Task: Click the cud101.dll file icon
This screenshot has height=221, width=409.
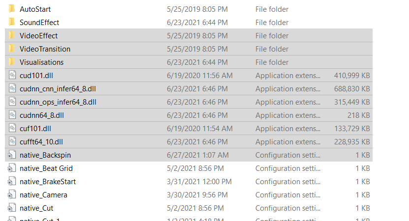Action: pos(12,75)
